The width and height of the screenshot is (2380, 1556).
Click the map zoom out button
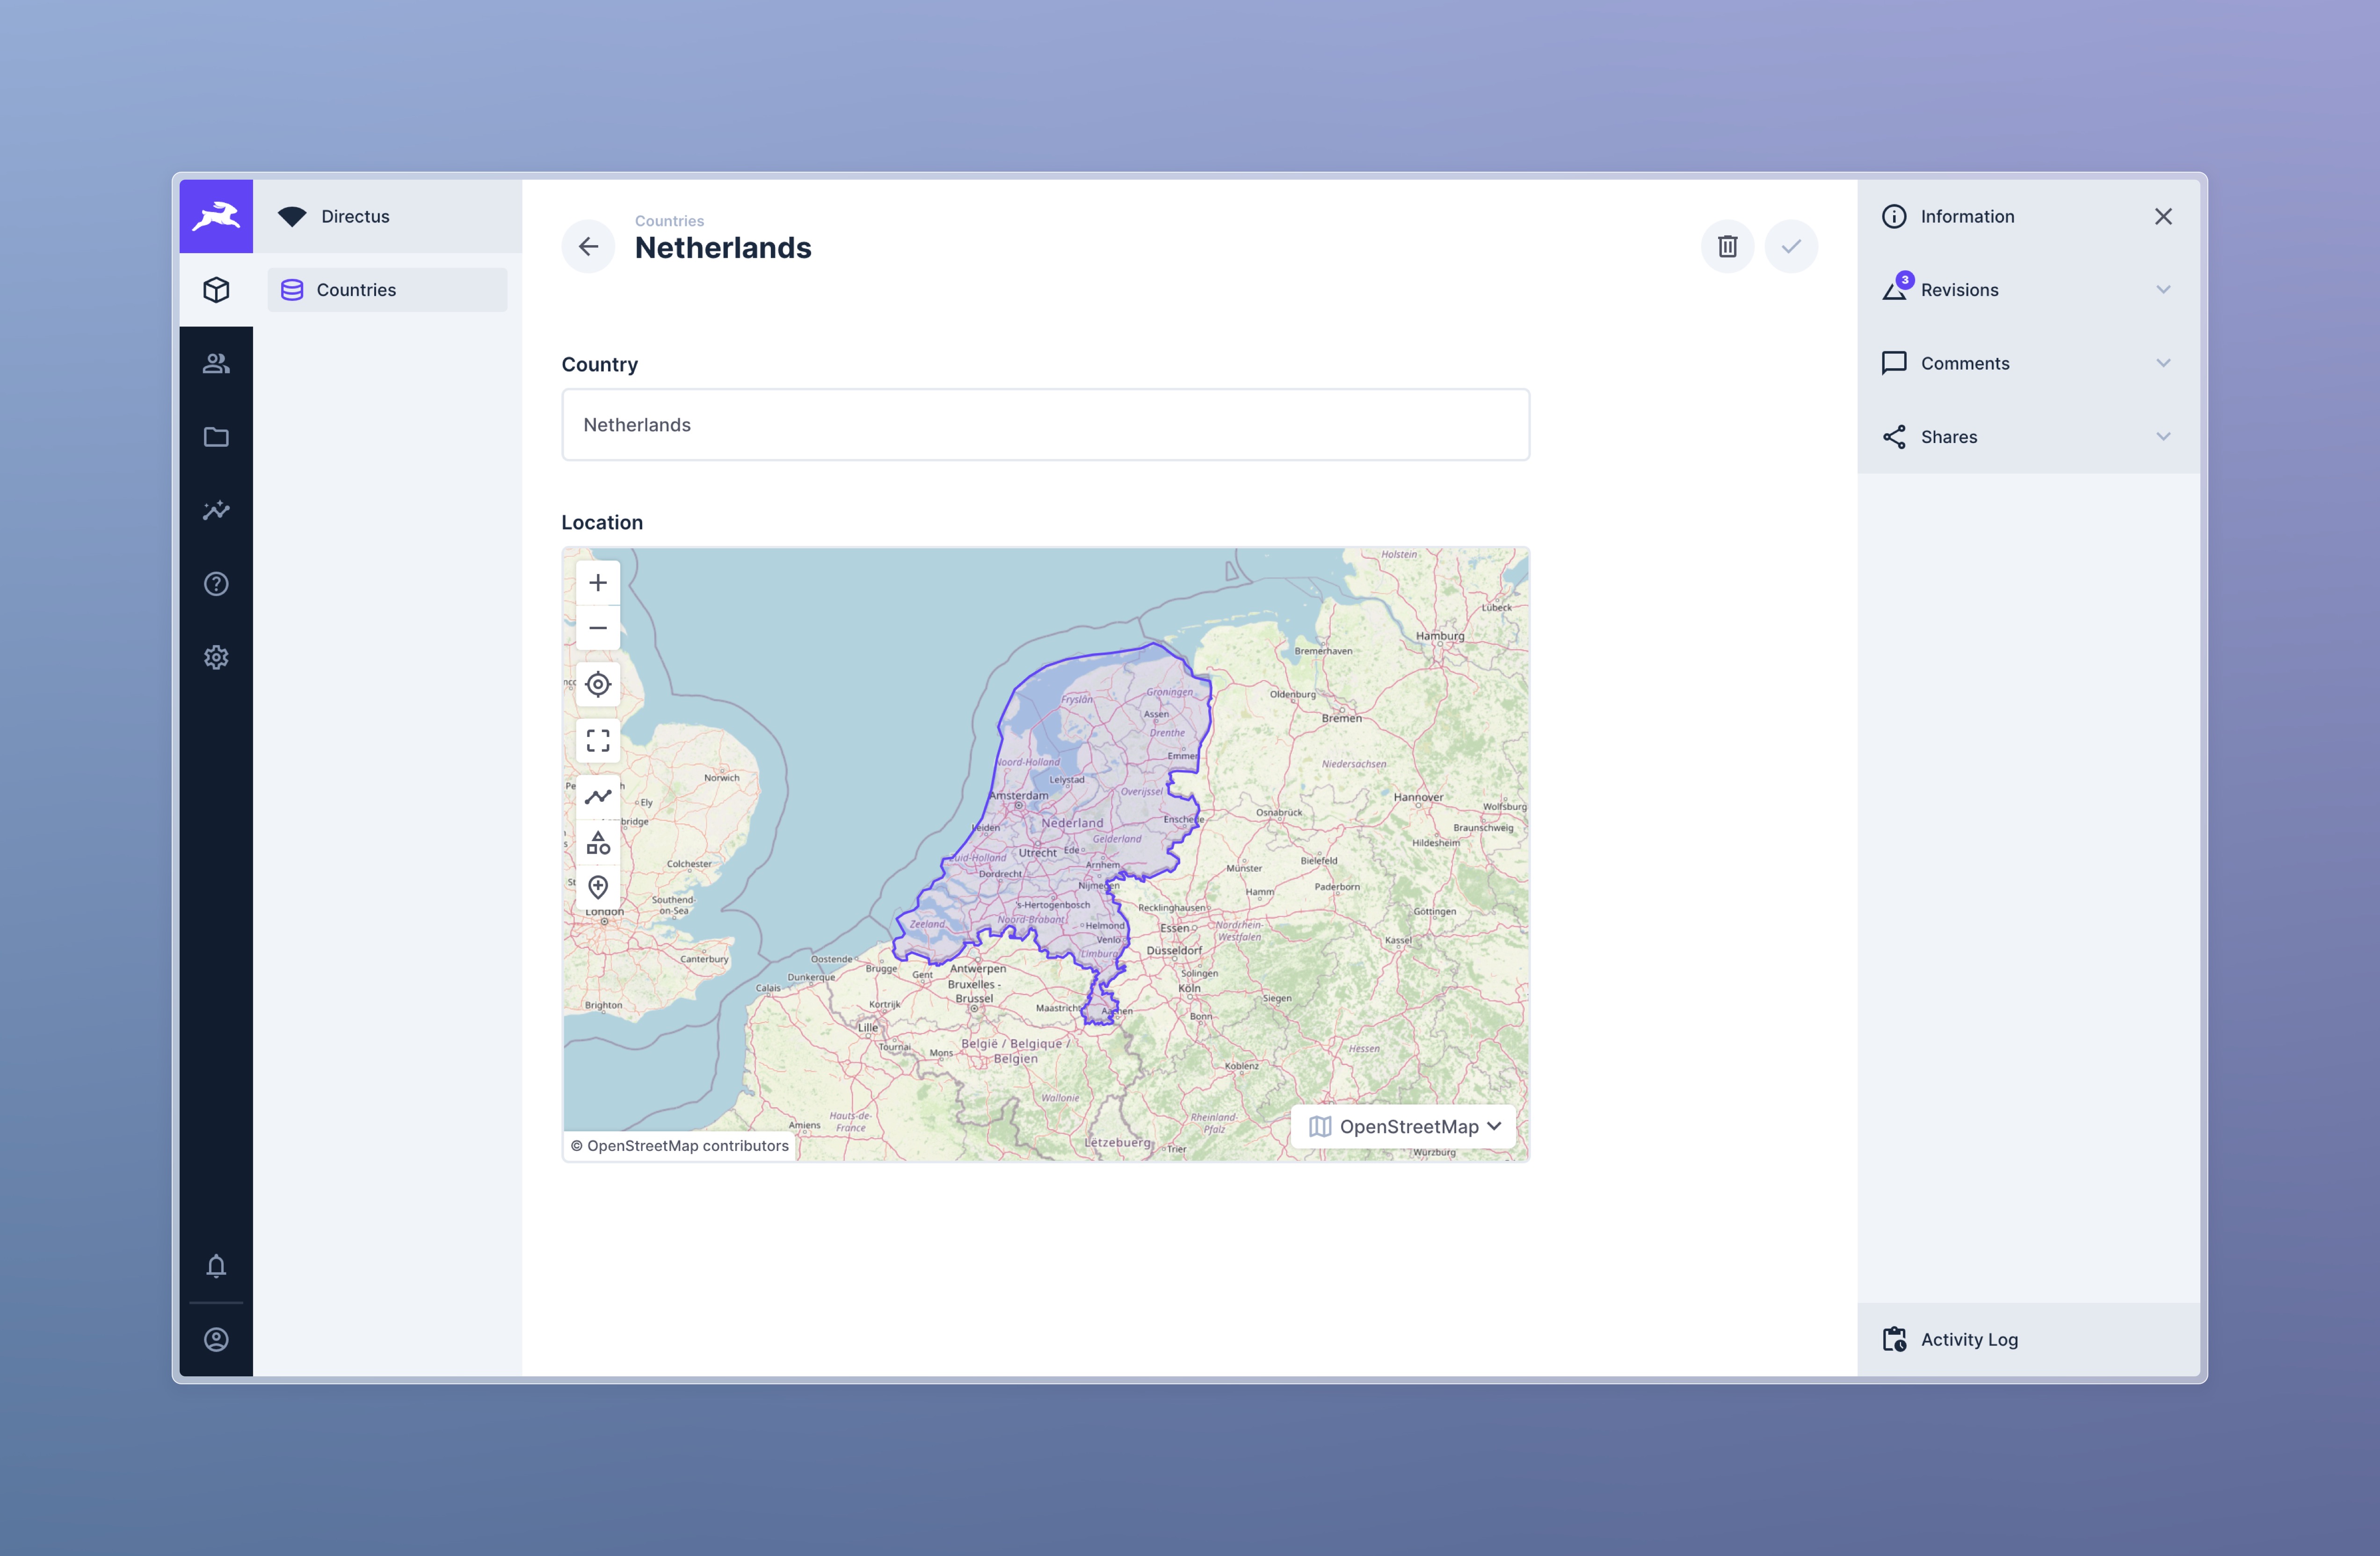click(598, 628)
